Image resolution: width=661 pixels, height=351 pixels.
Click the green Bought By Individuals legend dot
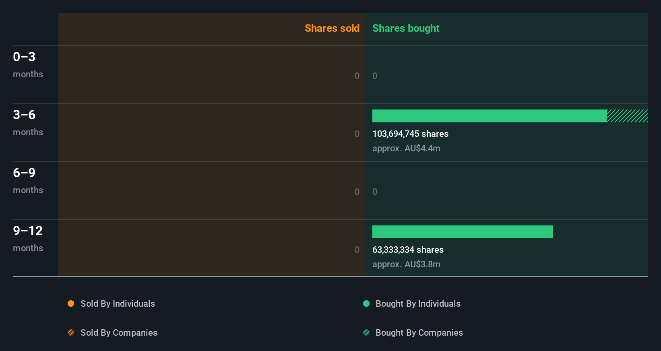[x=366, y=304]
